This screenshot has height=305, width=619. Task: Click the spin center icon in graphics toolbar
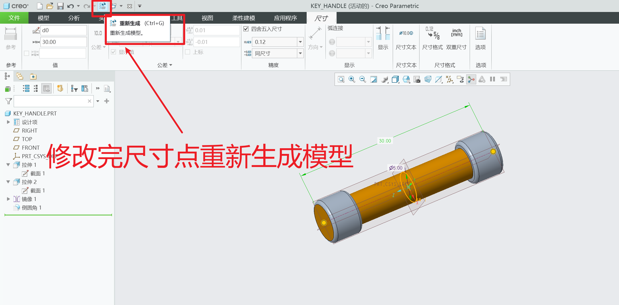(471, 80)
